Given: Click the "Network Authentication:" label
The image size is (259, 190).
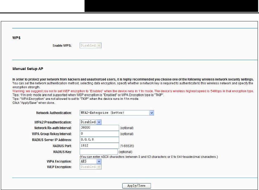Looking at the screenshot, I should [x=54, y=113].
